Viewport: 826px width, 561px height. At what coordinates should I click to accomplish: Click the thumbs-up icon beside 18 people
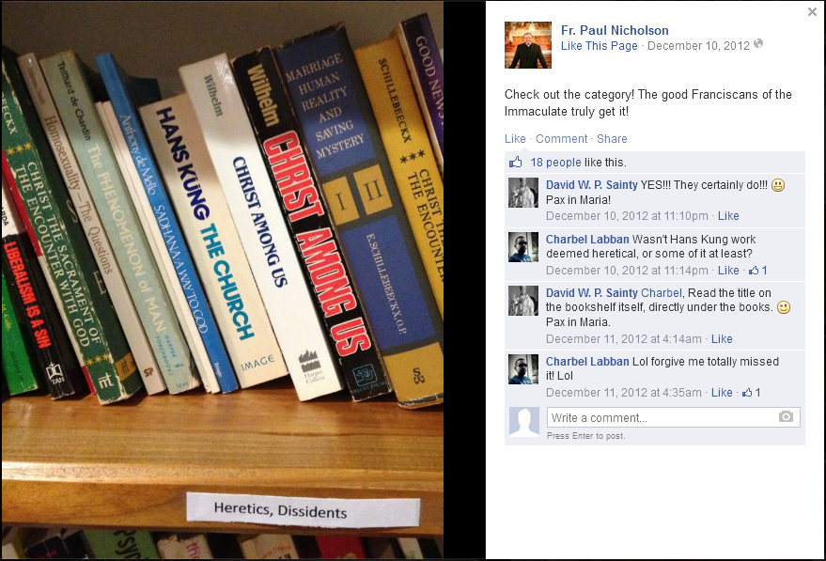coord(515,163)
